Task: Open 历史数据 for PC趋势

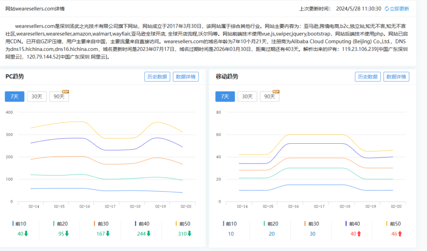Action: point(157,76)
